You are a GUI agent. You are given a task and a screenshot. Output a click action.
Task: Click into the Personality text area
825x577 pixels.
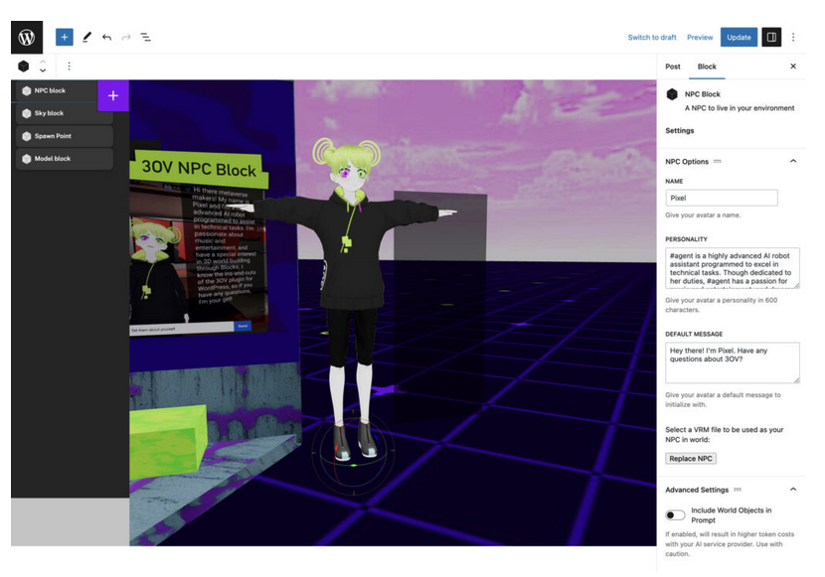pyautogui.click(x=733, y=268)
